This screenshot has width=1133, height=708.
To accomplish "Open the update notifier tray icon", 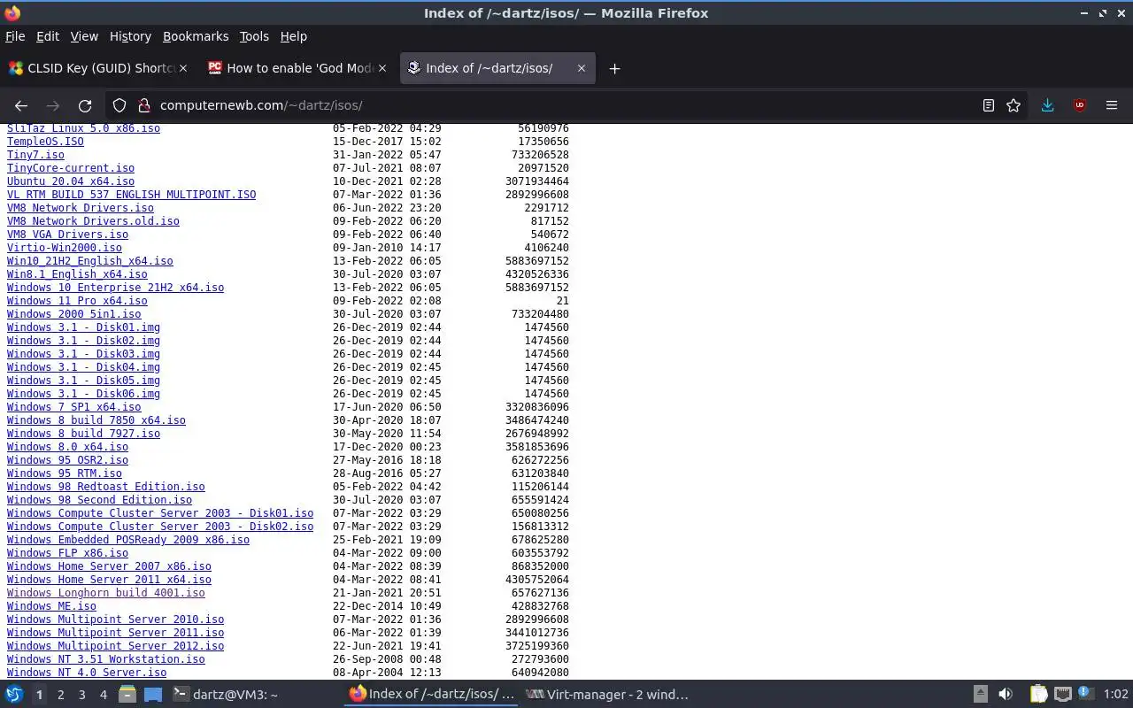I will 1084,695.
